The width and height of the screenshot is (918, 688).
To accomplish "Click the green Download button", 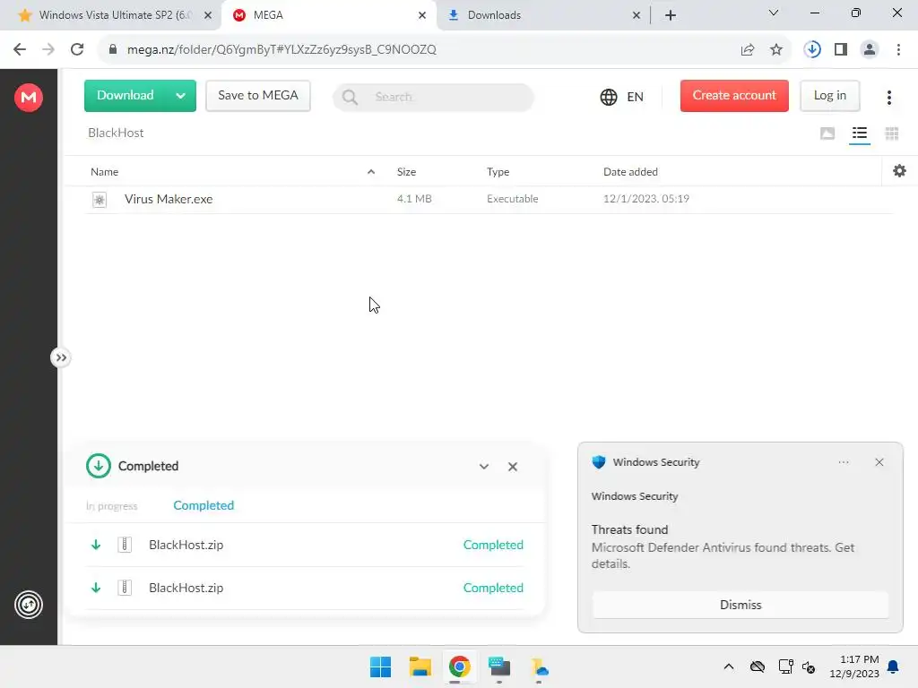I will pos(126,95).
